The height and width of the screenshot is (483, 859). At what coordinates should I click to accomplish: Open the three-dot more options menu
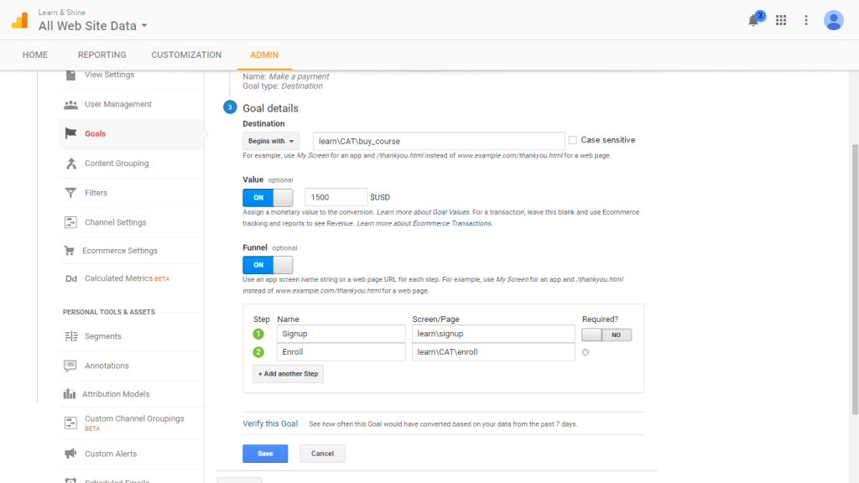coord(806,20)
